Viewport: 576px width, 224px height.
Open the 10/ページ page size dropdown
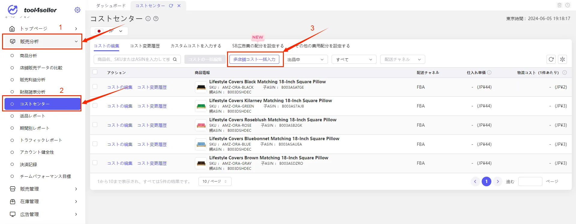coord(215,181)
